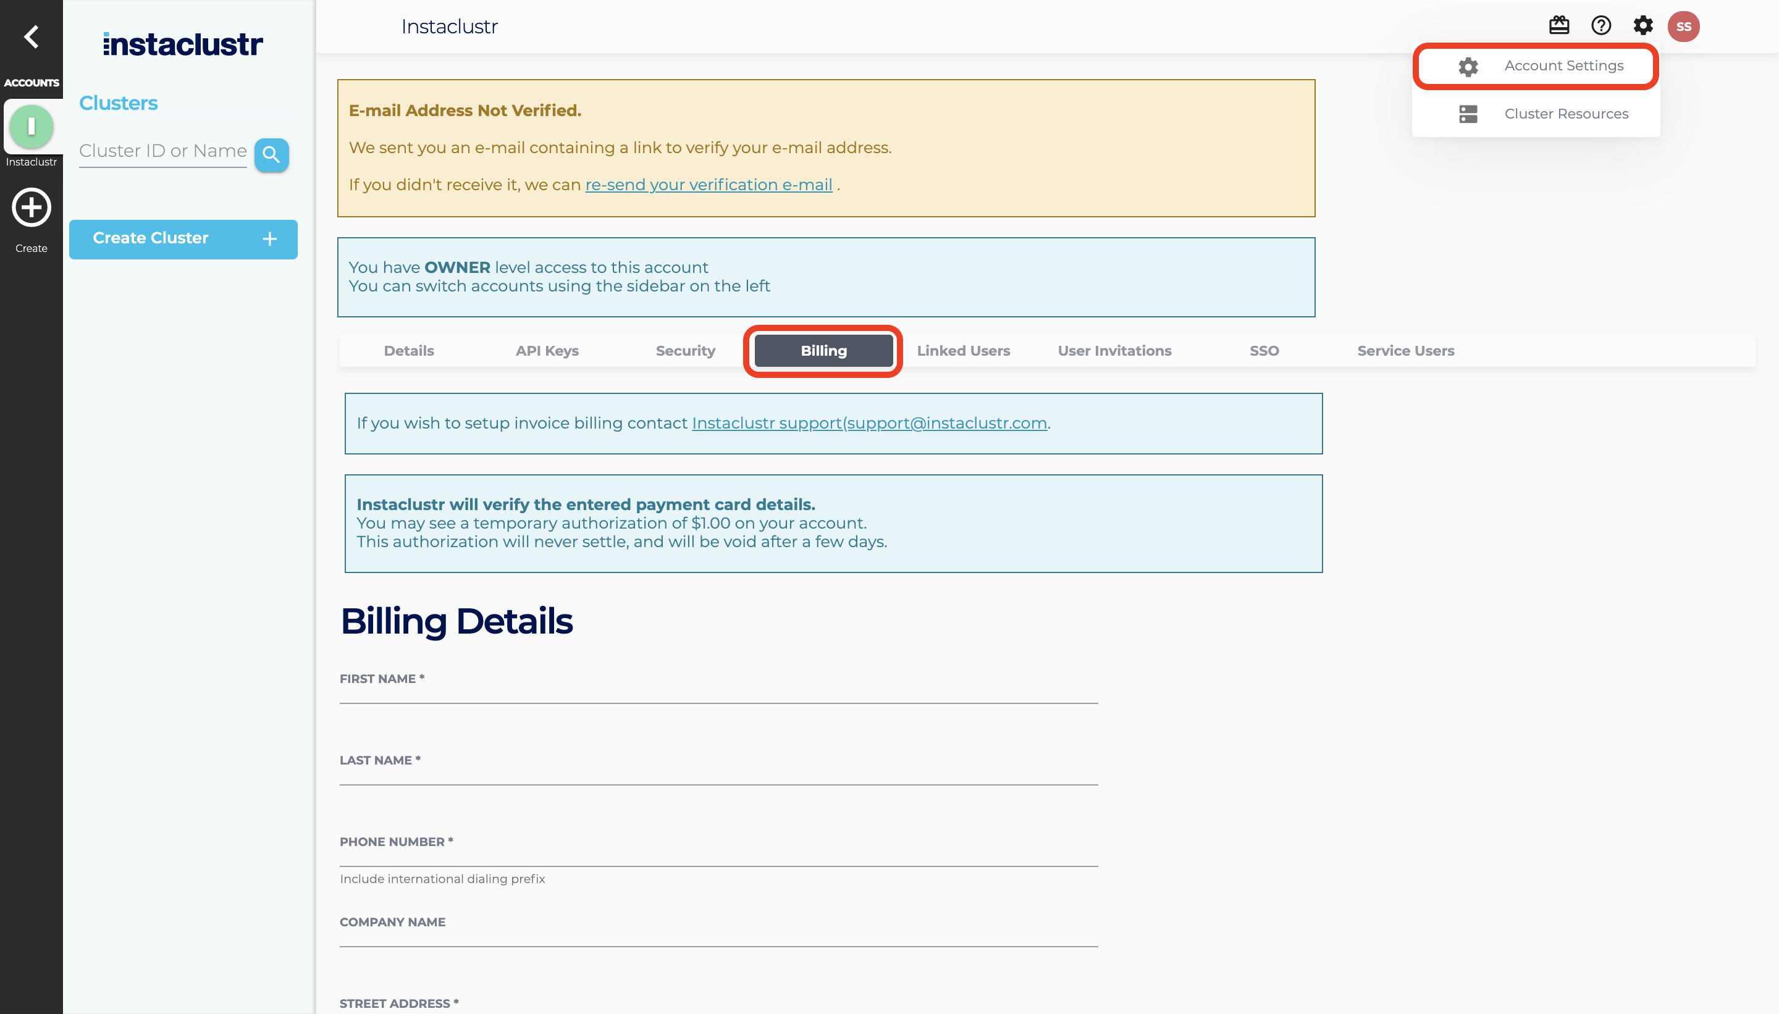The image size is (1779, 1014).
Task: Click the settings gear icon in header
Action: 1642,26
